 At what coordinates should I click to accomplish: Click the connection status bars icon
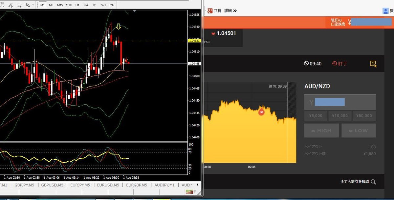(190, 192)
